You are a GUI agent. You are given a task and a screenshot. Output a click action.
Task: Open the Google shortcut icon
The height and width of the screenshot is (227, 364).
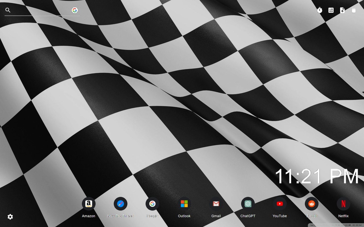152,204
